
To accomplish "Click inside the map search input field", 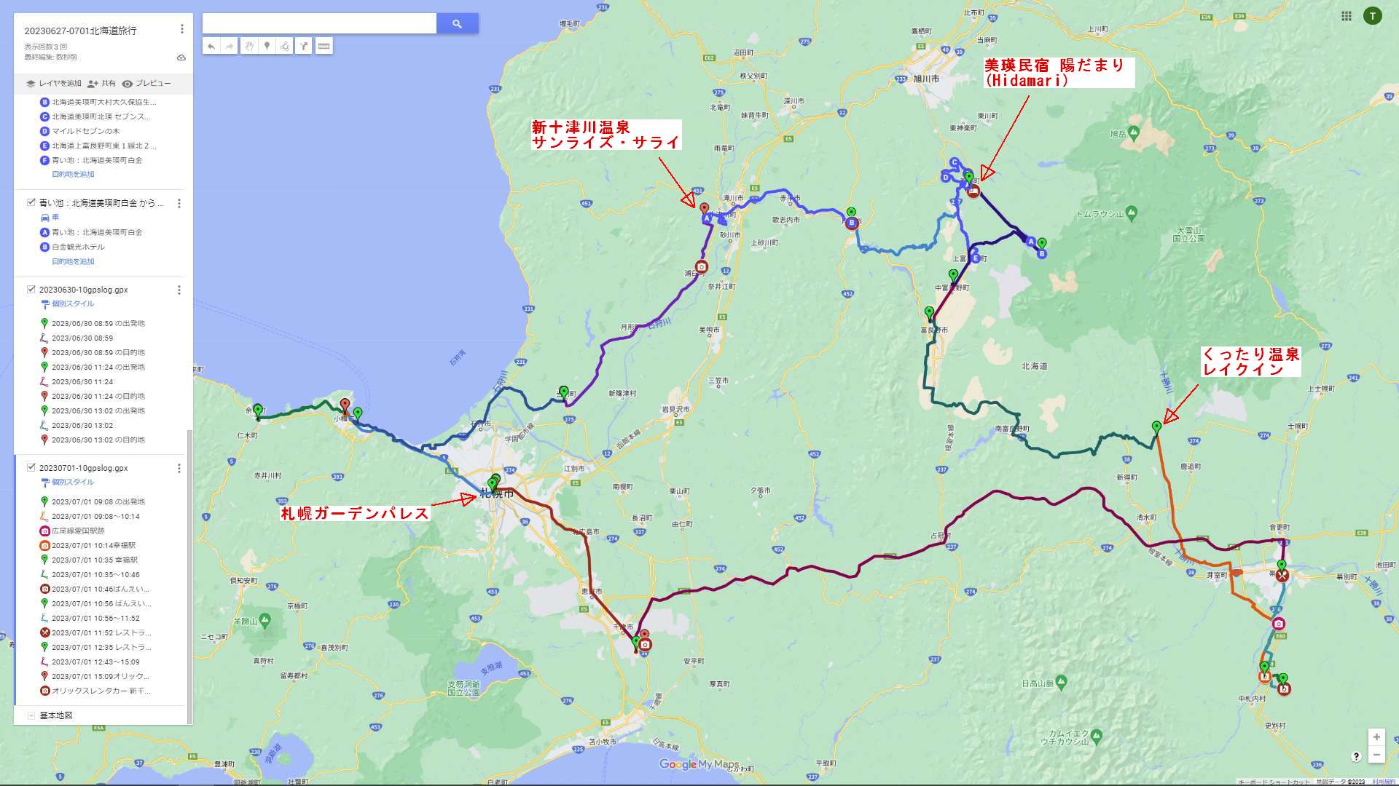I will pyautogui.click(x=319, y=24).
